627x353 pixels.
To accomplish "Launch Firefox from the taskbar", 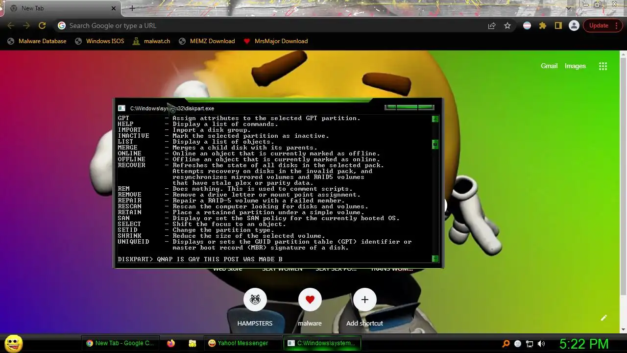I will [170, 343].
